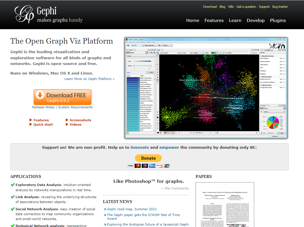Follow Learn More on Gephi Platform link
This screenshot has height=227, width=304.
[x=89, y=79]
